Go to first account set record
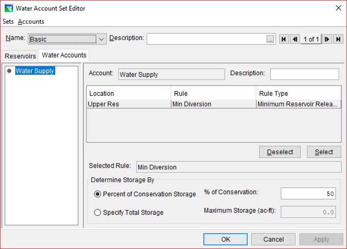This screenshot has width=347, height=249. [x=284, y=39]
